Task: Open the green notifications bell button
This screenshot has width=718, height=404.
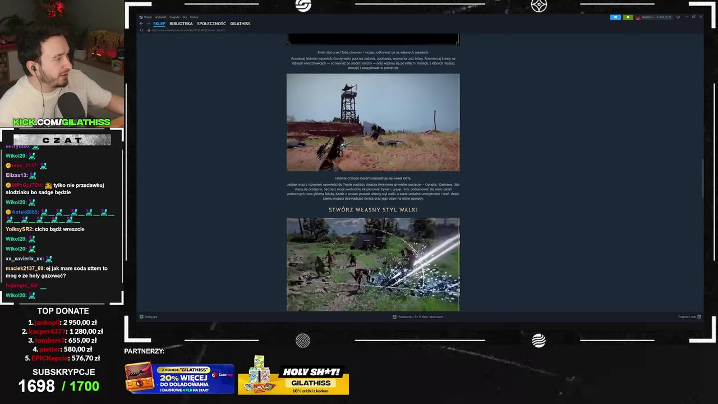Action: point(628,17)
